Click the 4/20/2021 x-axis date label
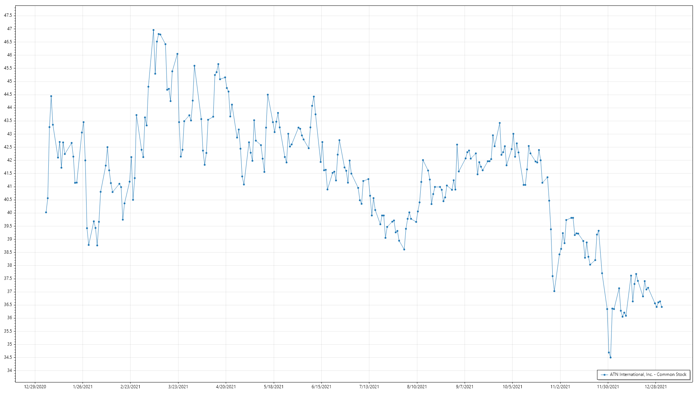The image size is (698, 393). click(226, 387)
